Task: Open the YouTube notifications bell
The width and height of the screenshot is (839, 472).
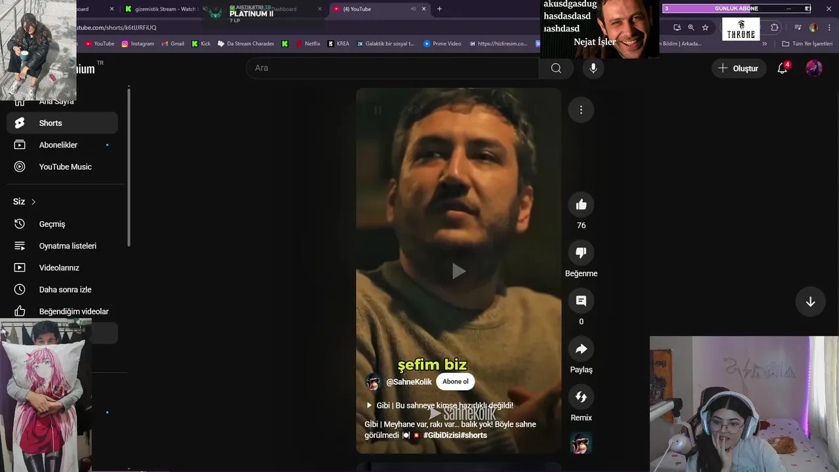Action: [x=783, y=68]
